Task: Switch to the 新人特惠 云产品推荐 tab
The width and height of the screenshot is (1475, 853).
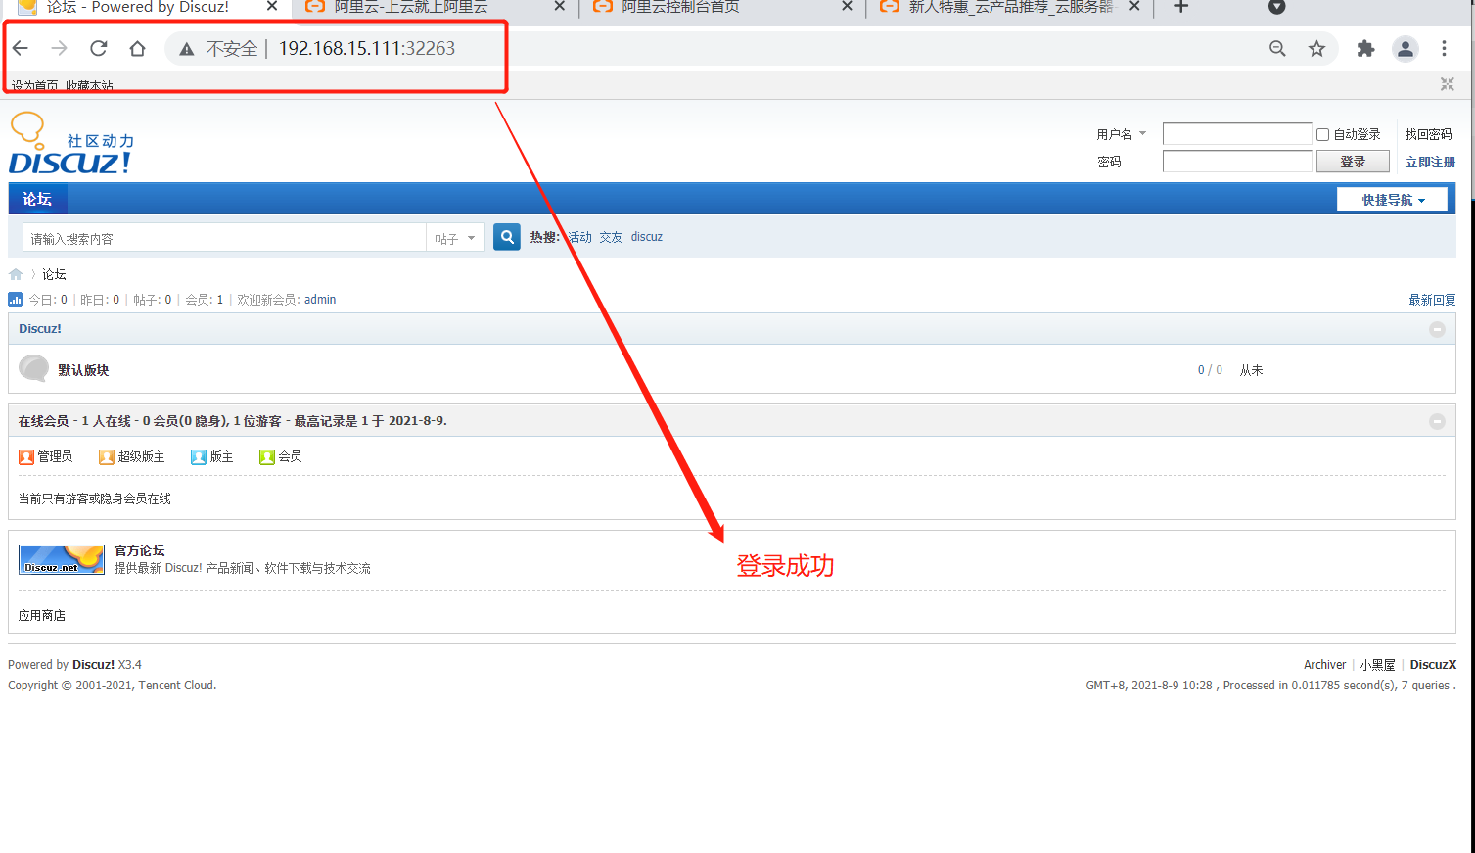Action: (1010, 7)
